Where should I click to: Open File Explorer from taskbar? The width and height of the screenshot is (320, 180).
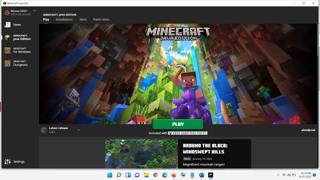[146, 175]
